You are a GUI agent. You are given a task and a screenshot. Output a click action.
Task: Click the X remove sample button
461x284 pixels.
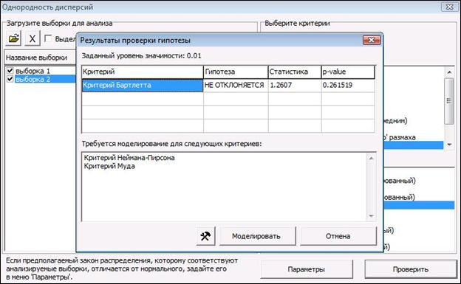pos(33,38)
